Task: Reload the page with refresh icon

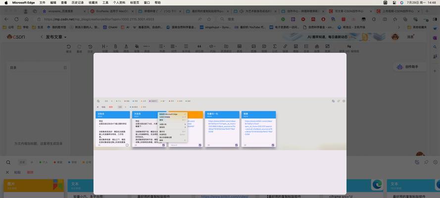Action: pos(16,19)
